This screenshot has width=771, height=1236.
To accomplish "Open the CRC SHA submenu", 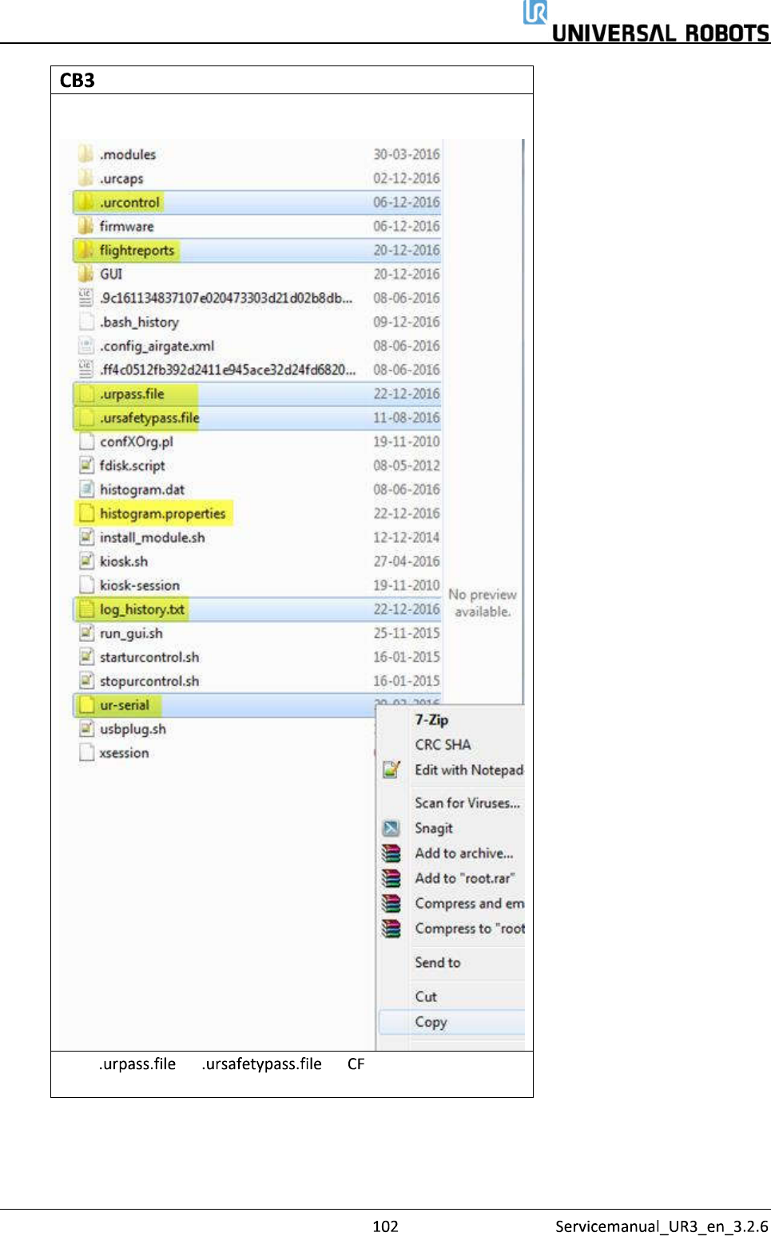I will coord(443,744).
